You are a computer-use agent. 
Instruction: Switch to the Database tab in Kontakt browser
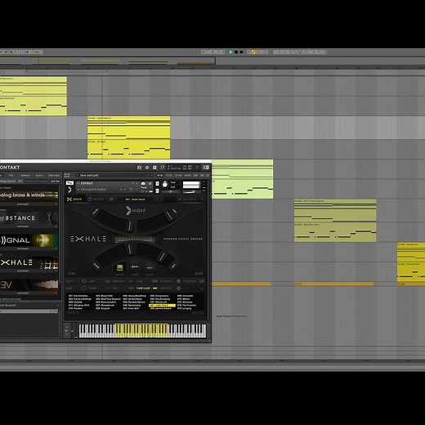(25, 176)
